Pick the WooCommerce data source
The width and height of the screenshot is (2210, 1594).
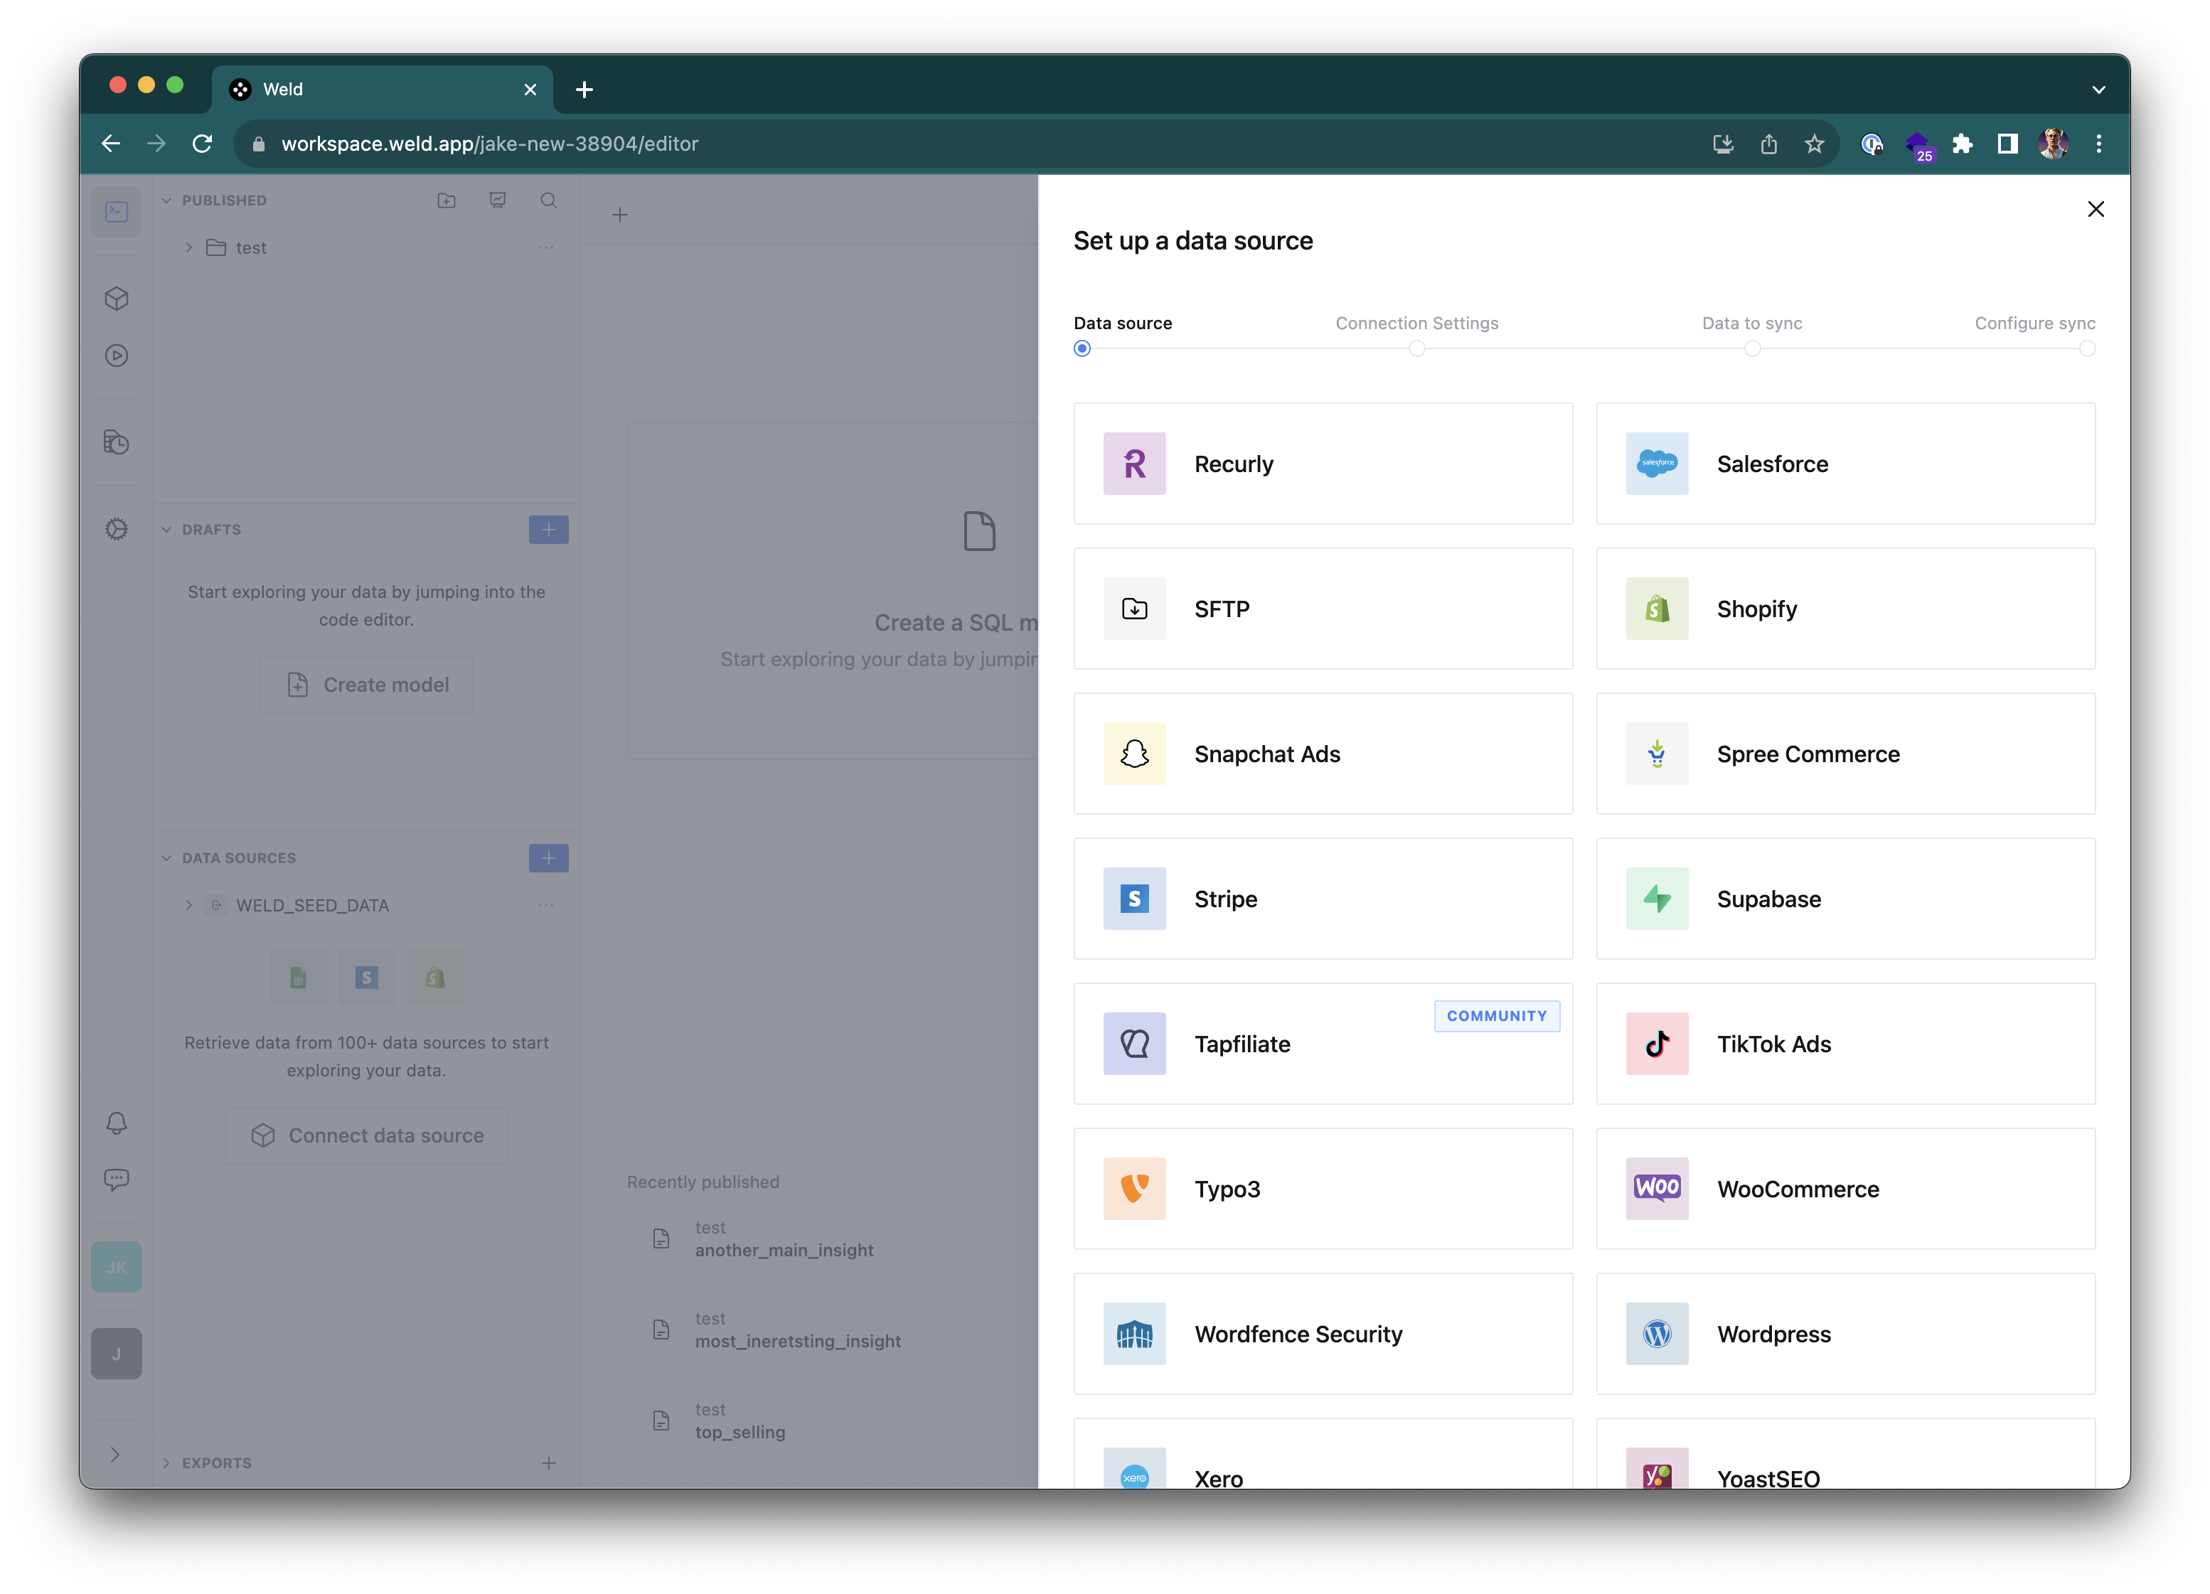1845,1189
